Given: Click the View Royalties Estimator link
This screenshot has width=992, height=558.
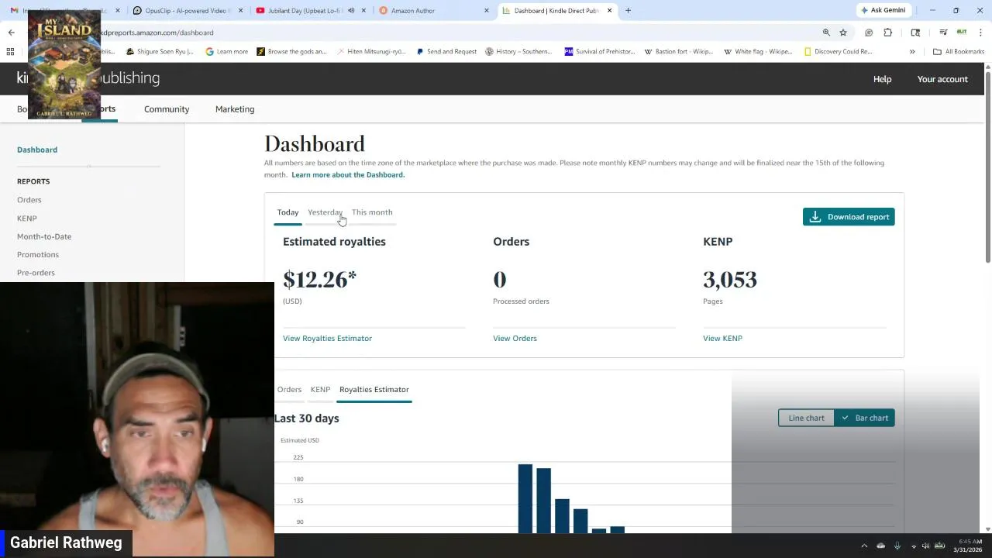Looking at the screenshot, I should click(x=327, y=339).
